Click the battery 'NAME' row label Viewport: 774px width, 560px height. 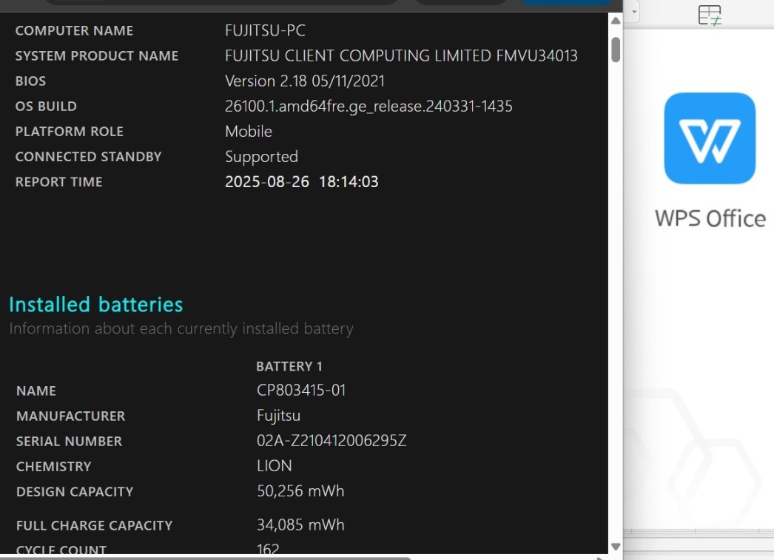point(36,391)
